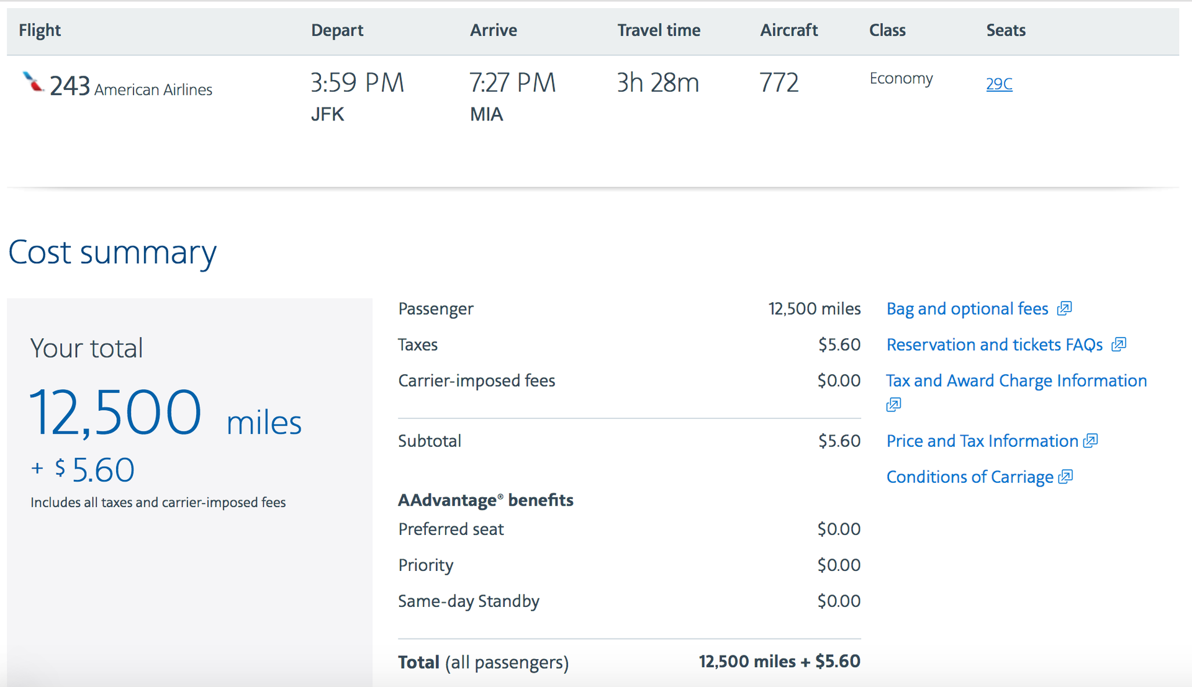Click external link icon beside Price and Tax Information

[1091, 441]
